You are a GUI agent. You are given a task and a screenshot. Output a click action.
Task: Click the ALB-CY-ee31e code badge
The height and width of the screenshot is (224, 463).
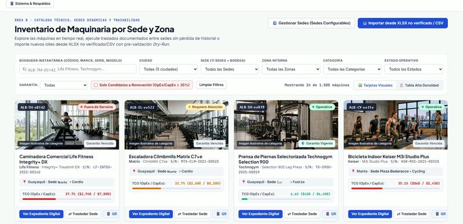coord(362,107)
